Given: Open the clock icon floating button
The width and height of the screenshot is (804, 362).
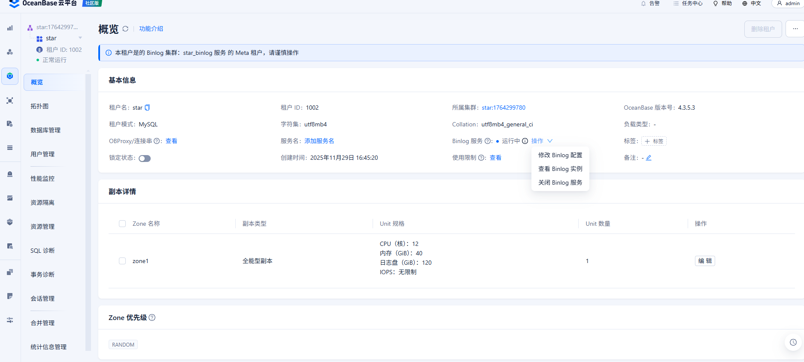Looking at the screenshot, I should tap(793, 342).
